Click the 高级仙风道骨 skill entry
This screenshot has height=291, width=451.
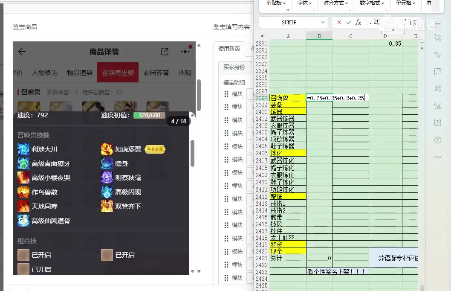pyautogui.click(x=50, y=221)
